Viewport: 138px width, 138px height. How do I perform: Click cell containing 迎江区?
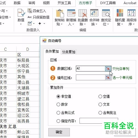[28, 115]
